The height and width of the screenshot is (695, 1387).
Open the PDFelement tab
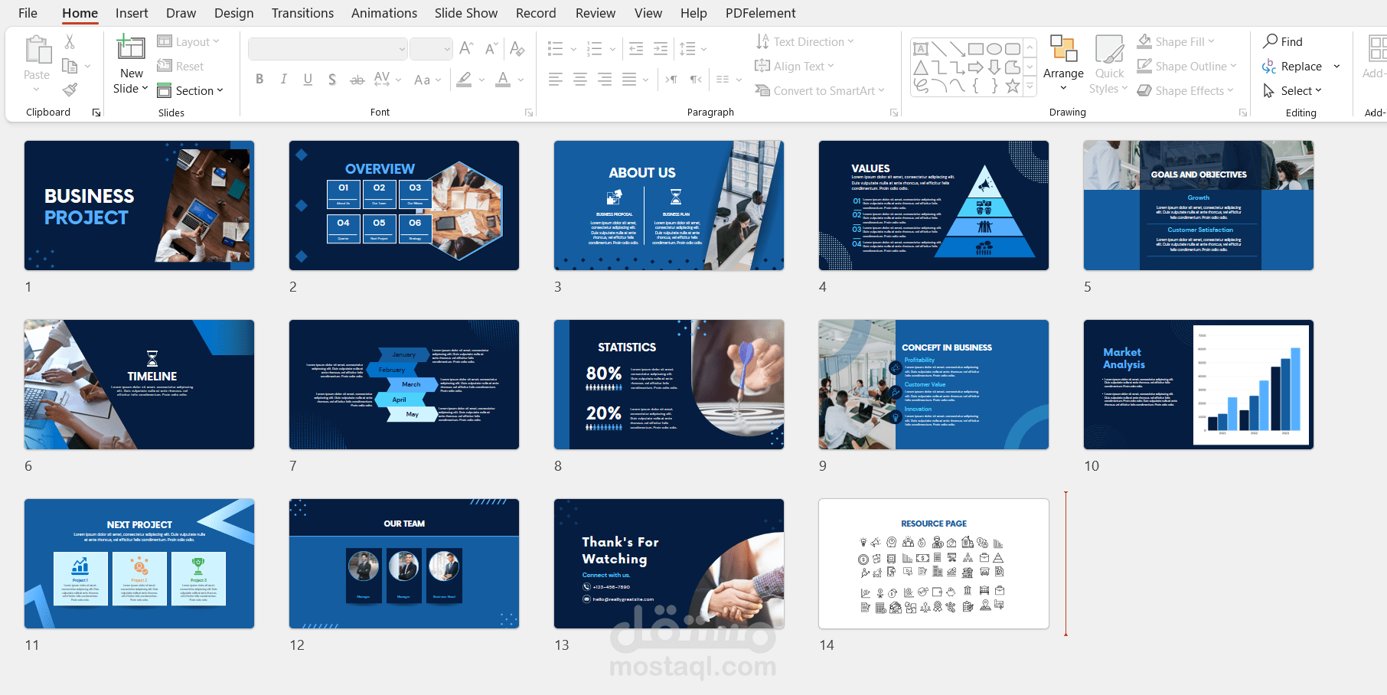(760, 13)
